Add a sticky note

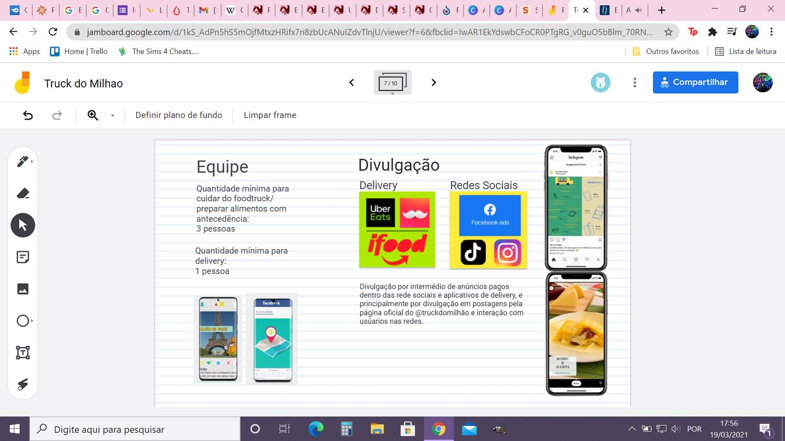pyautogui.click(x=23, y=257)
